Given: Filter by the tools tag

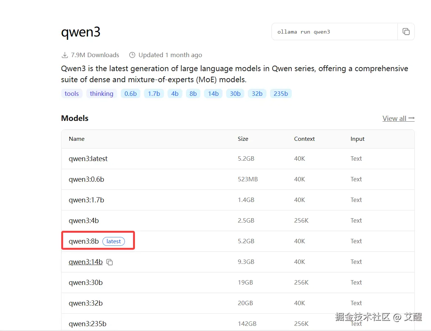Looking at the screenshot, I should point(72,94).
